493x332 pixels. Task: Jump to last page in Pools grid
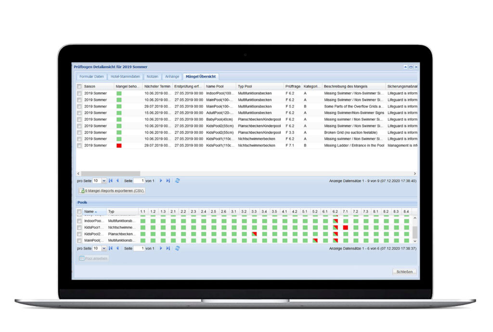[168, 248]
